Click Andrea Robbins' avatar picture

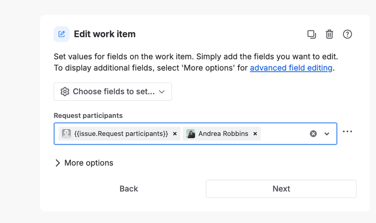click(191, 134)
